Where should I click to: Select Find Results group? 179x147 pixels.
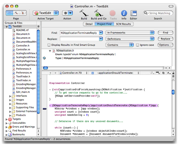click(x=19, y=131)
